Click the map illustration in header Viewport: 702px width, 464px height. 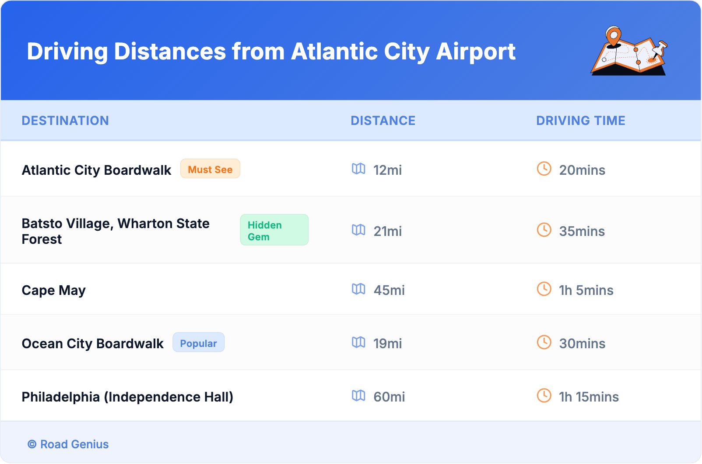(x=629, y=51)
